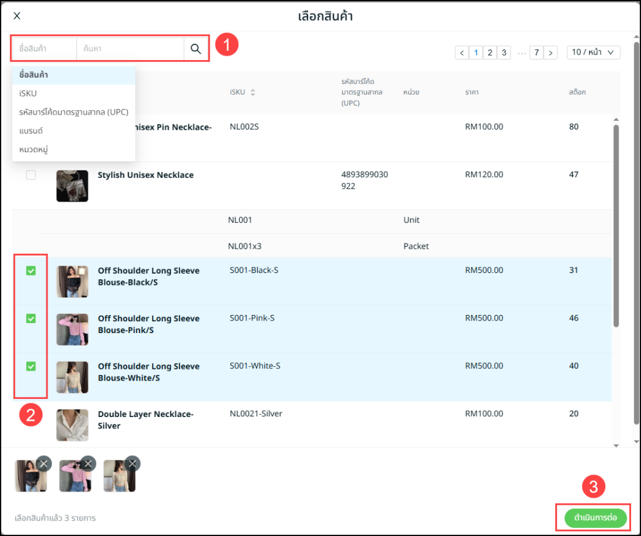641x536 pixels.
Task: Close the product selection dialog
Action: 17,16
